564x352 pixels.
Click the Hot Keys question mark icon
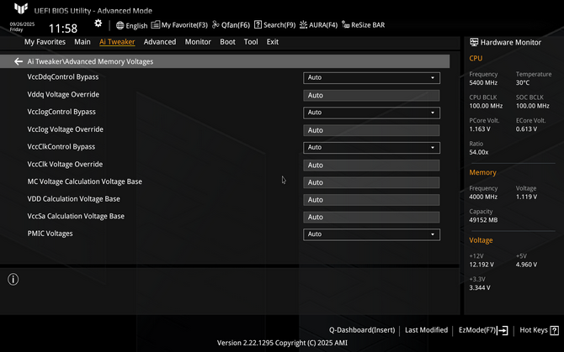coord(555,330)
